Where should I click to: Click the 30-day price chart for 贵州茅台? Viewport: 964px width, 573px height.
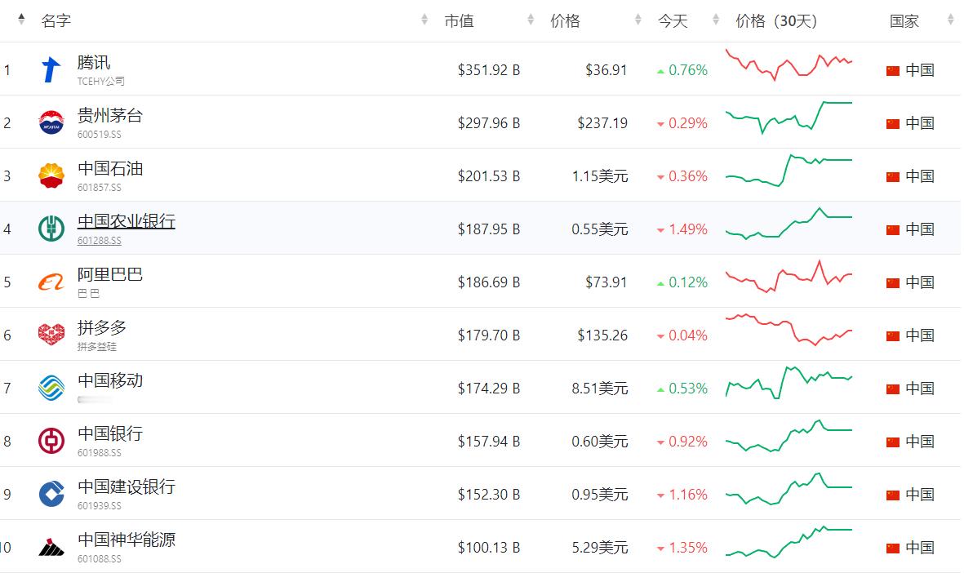pyautogui.click(x=789, y=118)
